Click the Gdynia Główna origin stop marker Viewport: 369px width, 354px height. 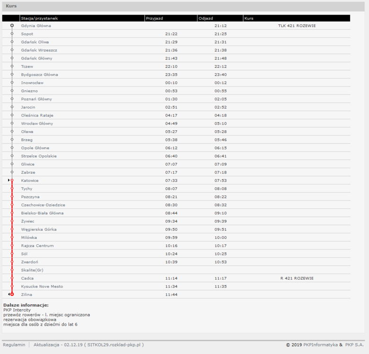click(12, 25)
